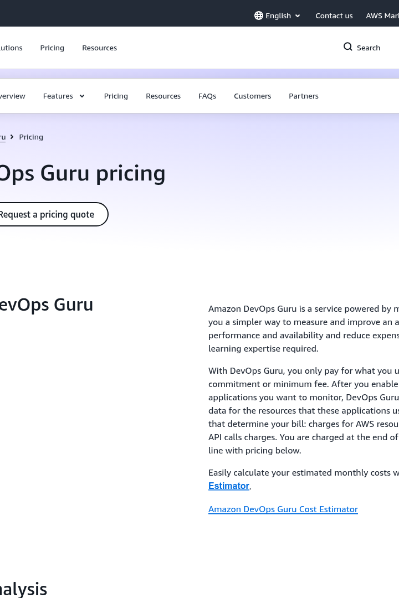The height and width of the screenshot is (598, 399).
Task: Expand the Features dropdown chevron
Action: pyautogui.click(x=82, y=96)
